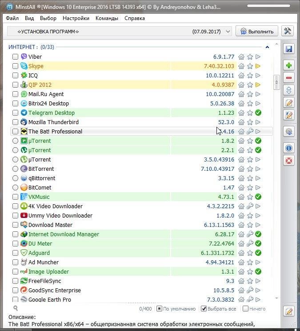
Task: Open the Выбор menu
Action: (x=48, y=18)
